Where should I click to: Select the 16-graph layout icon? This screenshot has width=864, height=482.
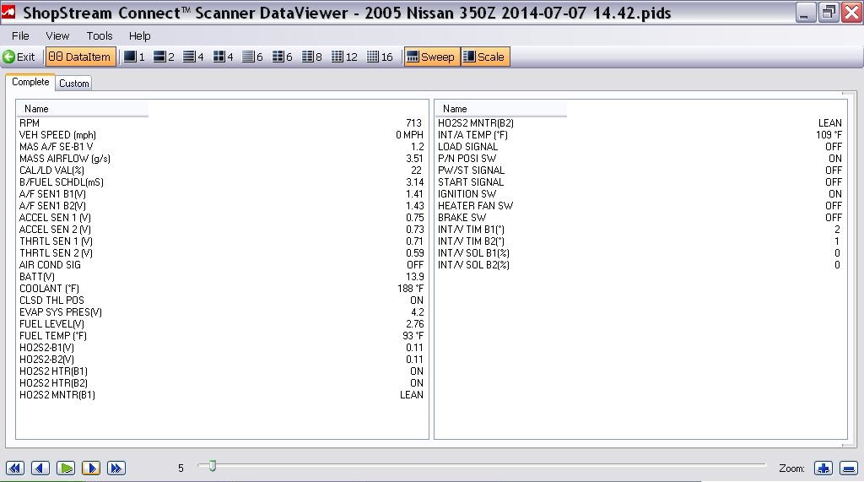click(380, 57)
